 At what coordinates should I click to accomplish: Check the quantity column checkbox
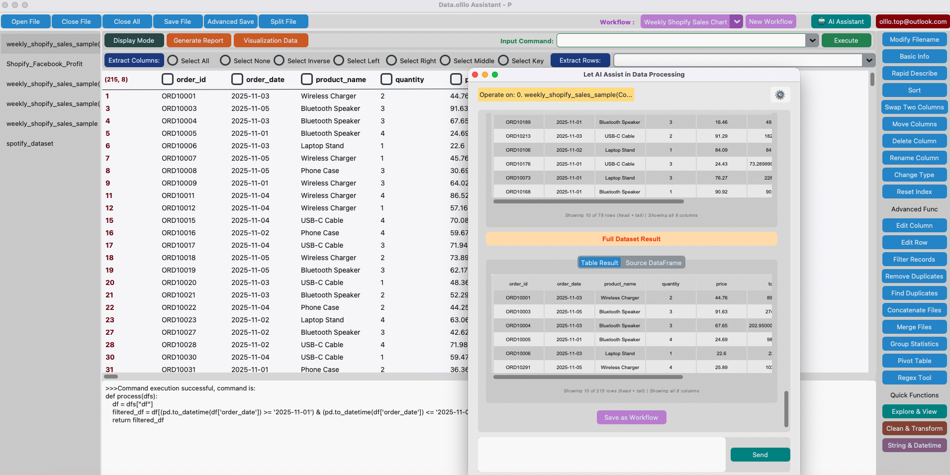tap(386, 80)
